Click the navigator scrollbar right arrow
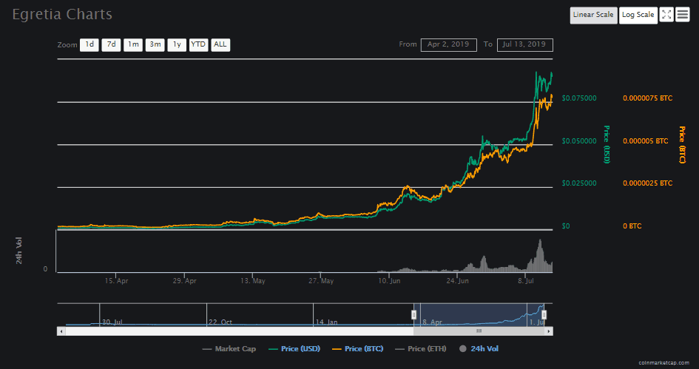The width and height of the screenshot is (699, 369). pos(549,331)
